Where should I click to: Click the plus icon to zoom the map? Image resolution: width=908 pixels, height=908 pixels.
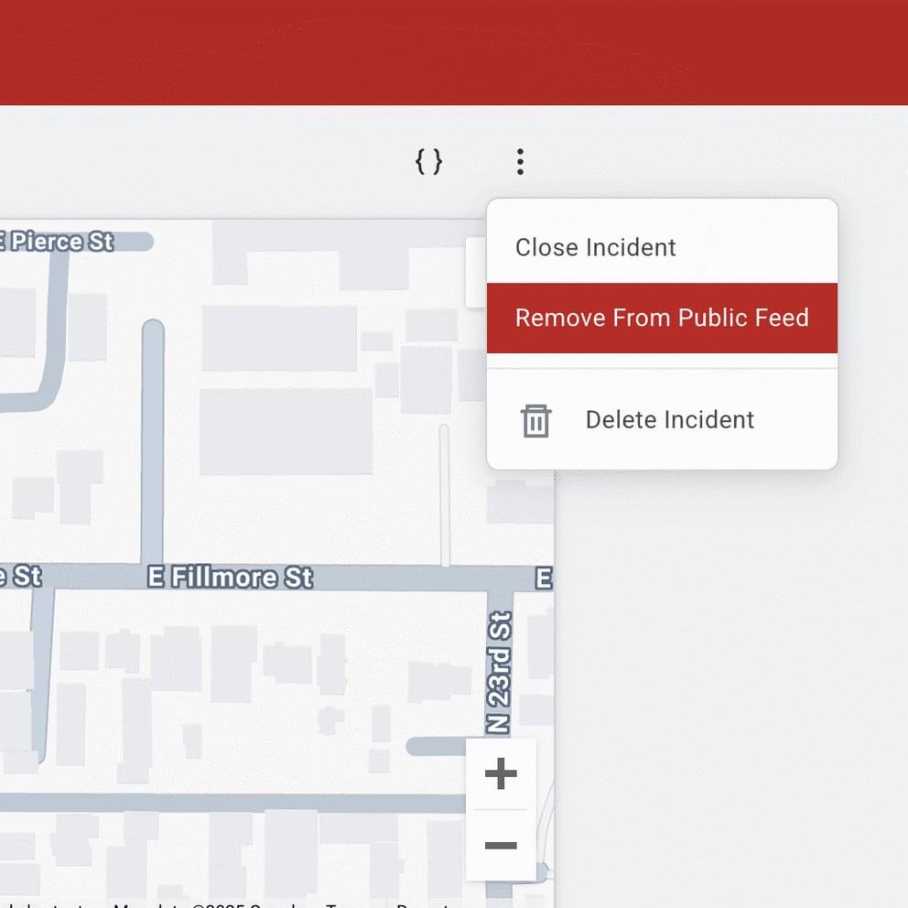point(501,772)
